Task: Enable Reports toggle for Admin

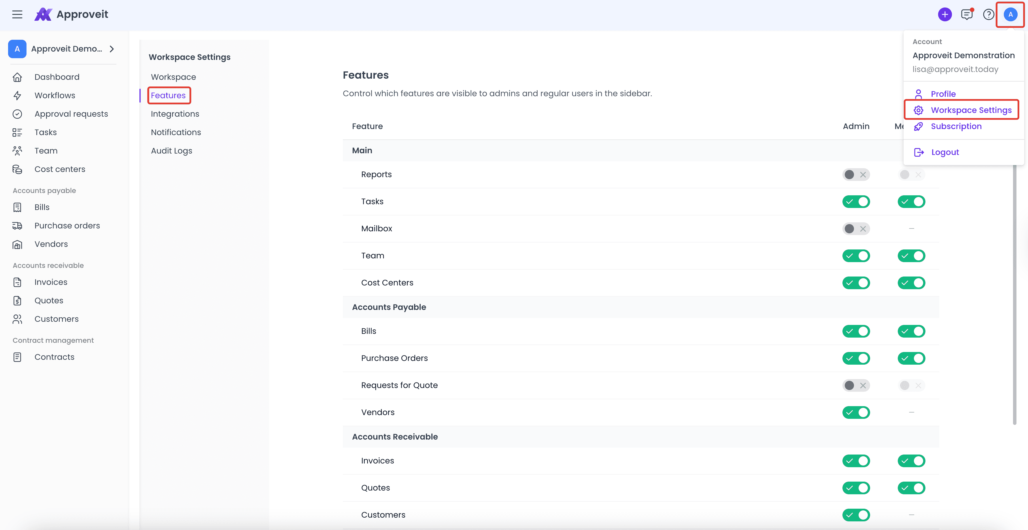Action: click(x=856, y=175)
